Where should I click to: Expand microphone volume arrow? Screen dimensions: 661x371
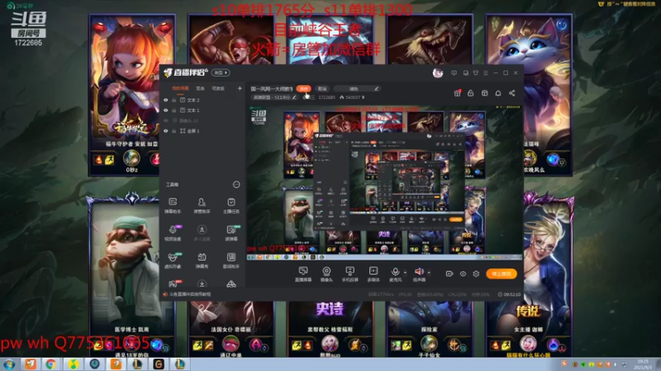[405, 273]
